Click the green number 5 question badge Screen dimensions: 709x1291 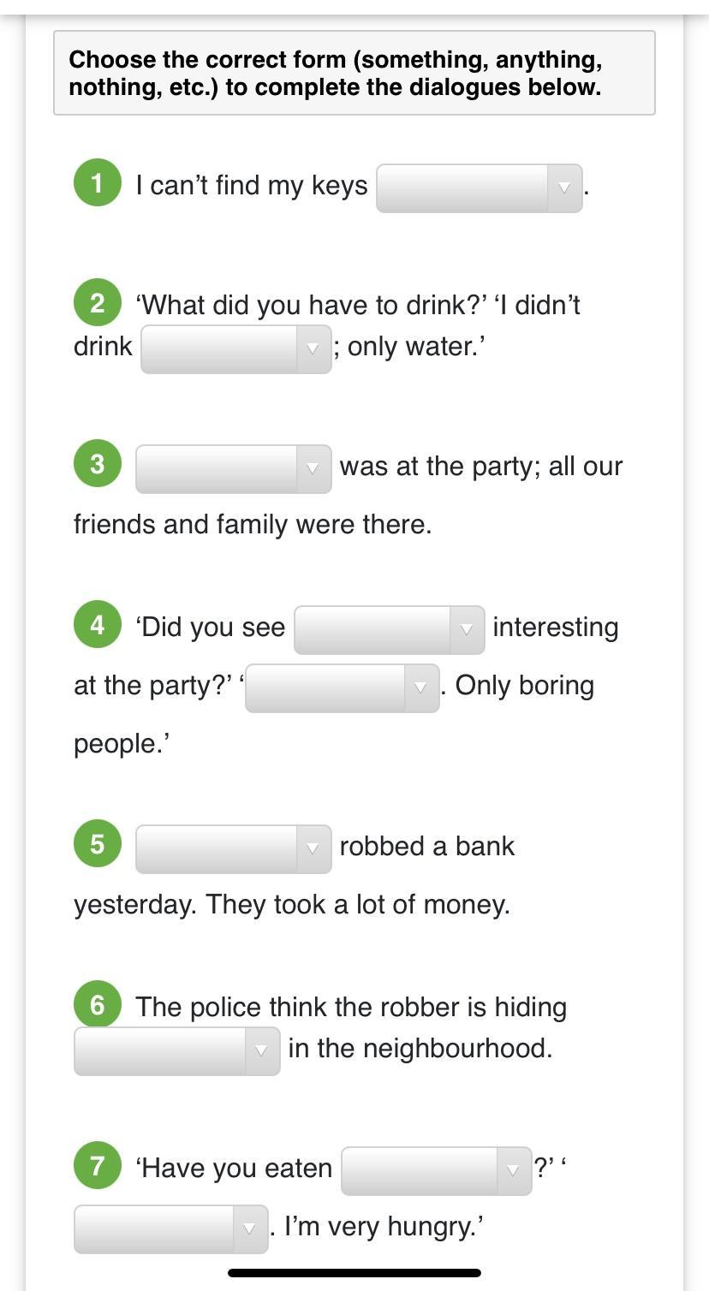98,844
